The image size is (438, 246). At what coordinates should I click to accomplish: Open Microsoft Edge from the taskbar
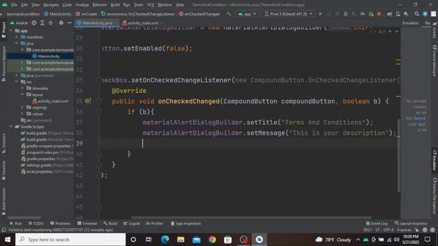pyautogui.click(x=165, y=240)
